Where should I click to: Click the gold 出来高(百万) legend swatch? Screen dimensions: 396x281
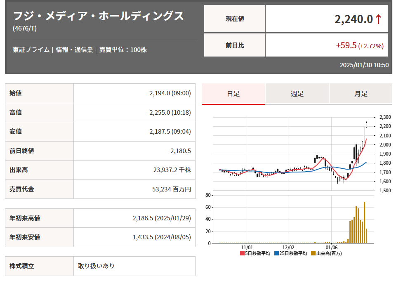313,253
